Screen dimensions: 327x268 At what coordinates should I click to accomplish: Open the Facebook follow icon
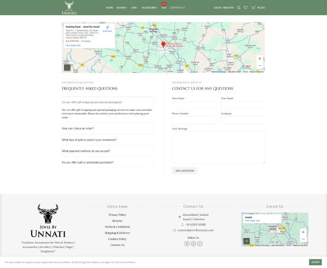coord(187,243)
